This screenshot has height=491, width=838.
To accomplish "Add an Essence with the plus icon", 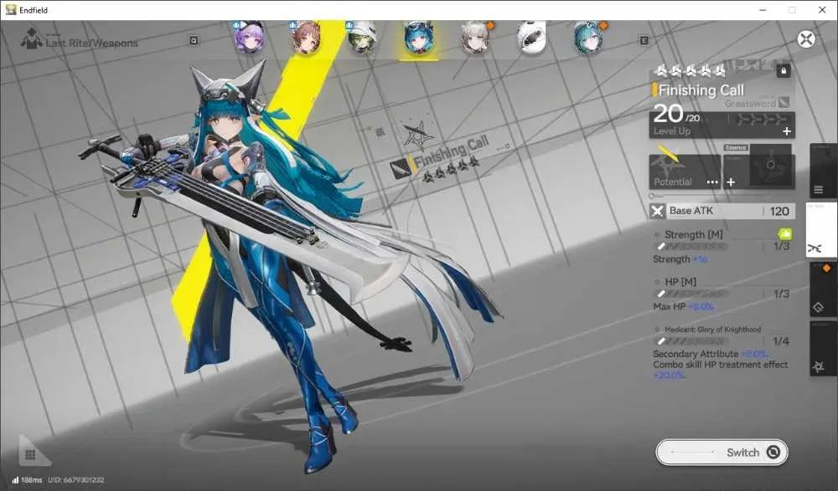I will pyautogui.click(x=731, y=182).
